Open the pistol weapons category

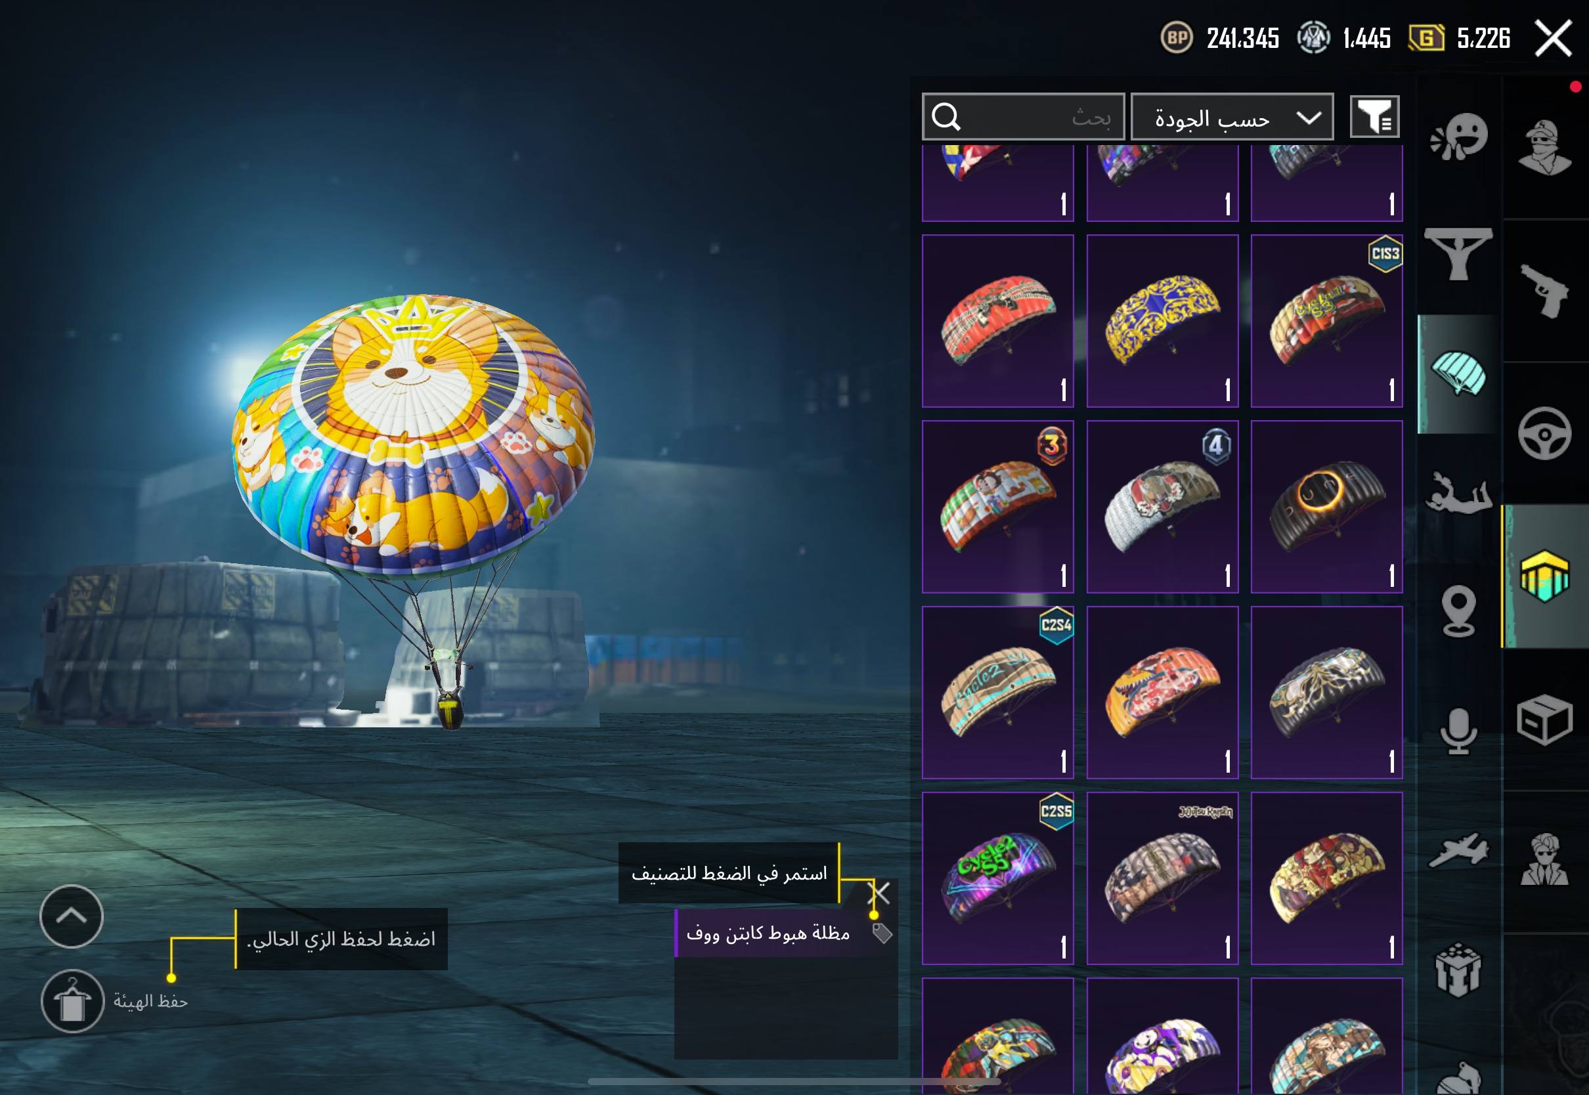1544,291
